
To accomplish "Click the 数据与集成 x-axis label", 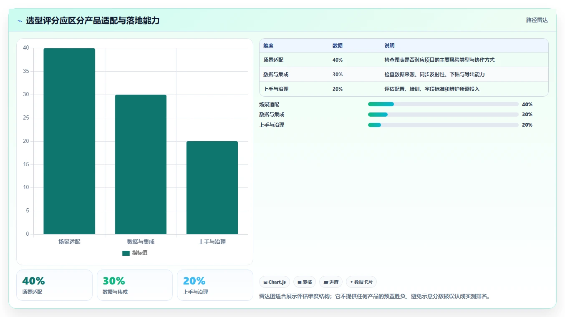I will pos(141,242).
